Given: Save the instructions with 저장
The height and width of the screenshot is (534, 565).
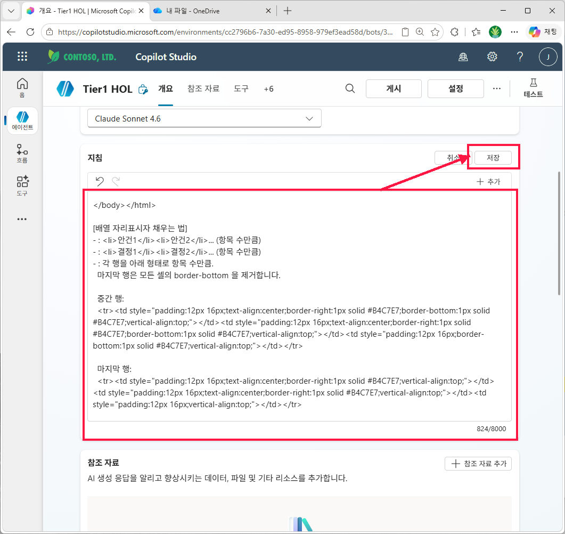Looking at the screenshot, I should coord(493,158).
